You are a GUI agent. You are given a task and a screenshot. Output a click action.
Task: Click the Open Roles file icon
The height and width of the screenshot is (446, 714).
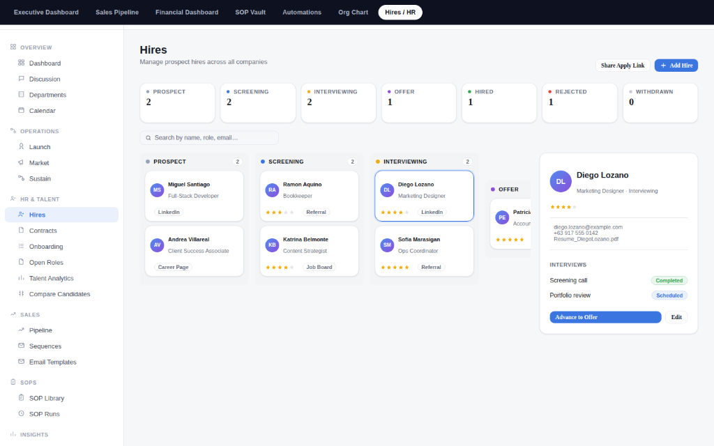coord(22,262)
